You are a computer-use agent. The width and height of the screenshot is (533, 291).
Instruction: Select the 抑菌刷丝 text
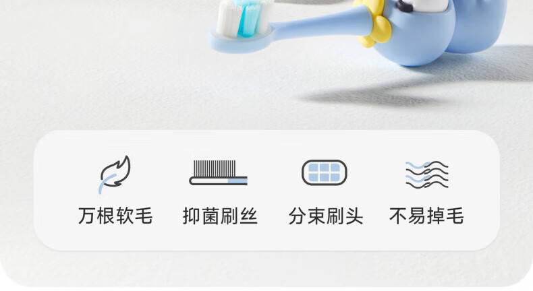tap(220, 216)
